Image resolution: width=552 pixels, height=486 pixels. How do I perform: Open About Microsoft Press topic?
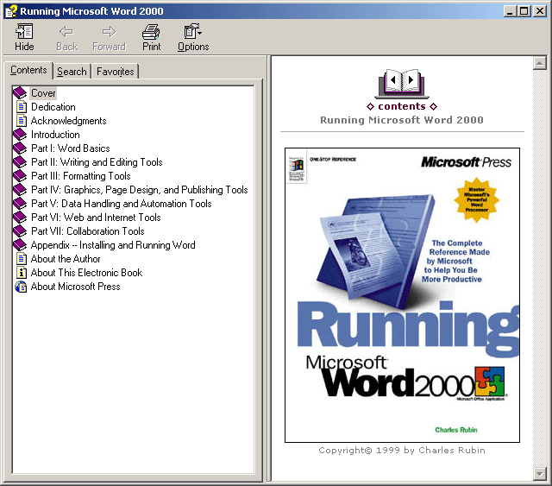75,287
